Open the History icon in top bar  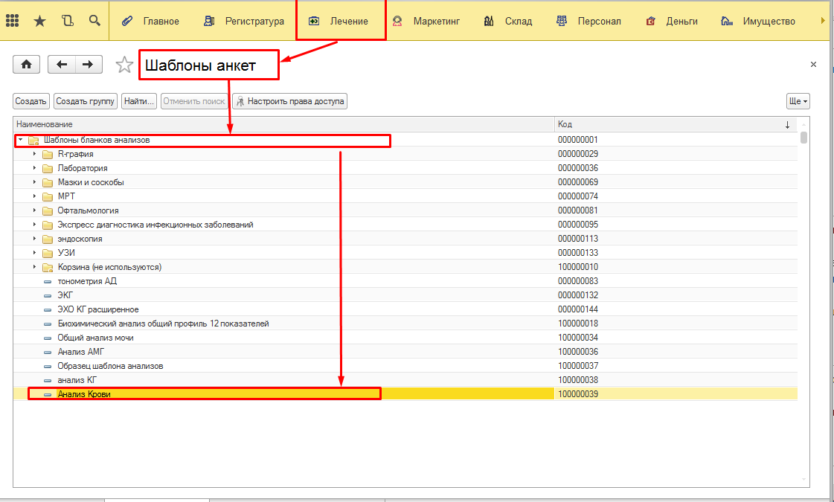pyautogui.click(x=68, y=21)
